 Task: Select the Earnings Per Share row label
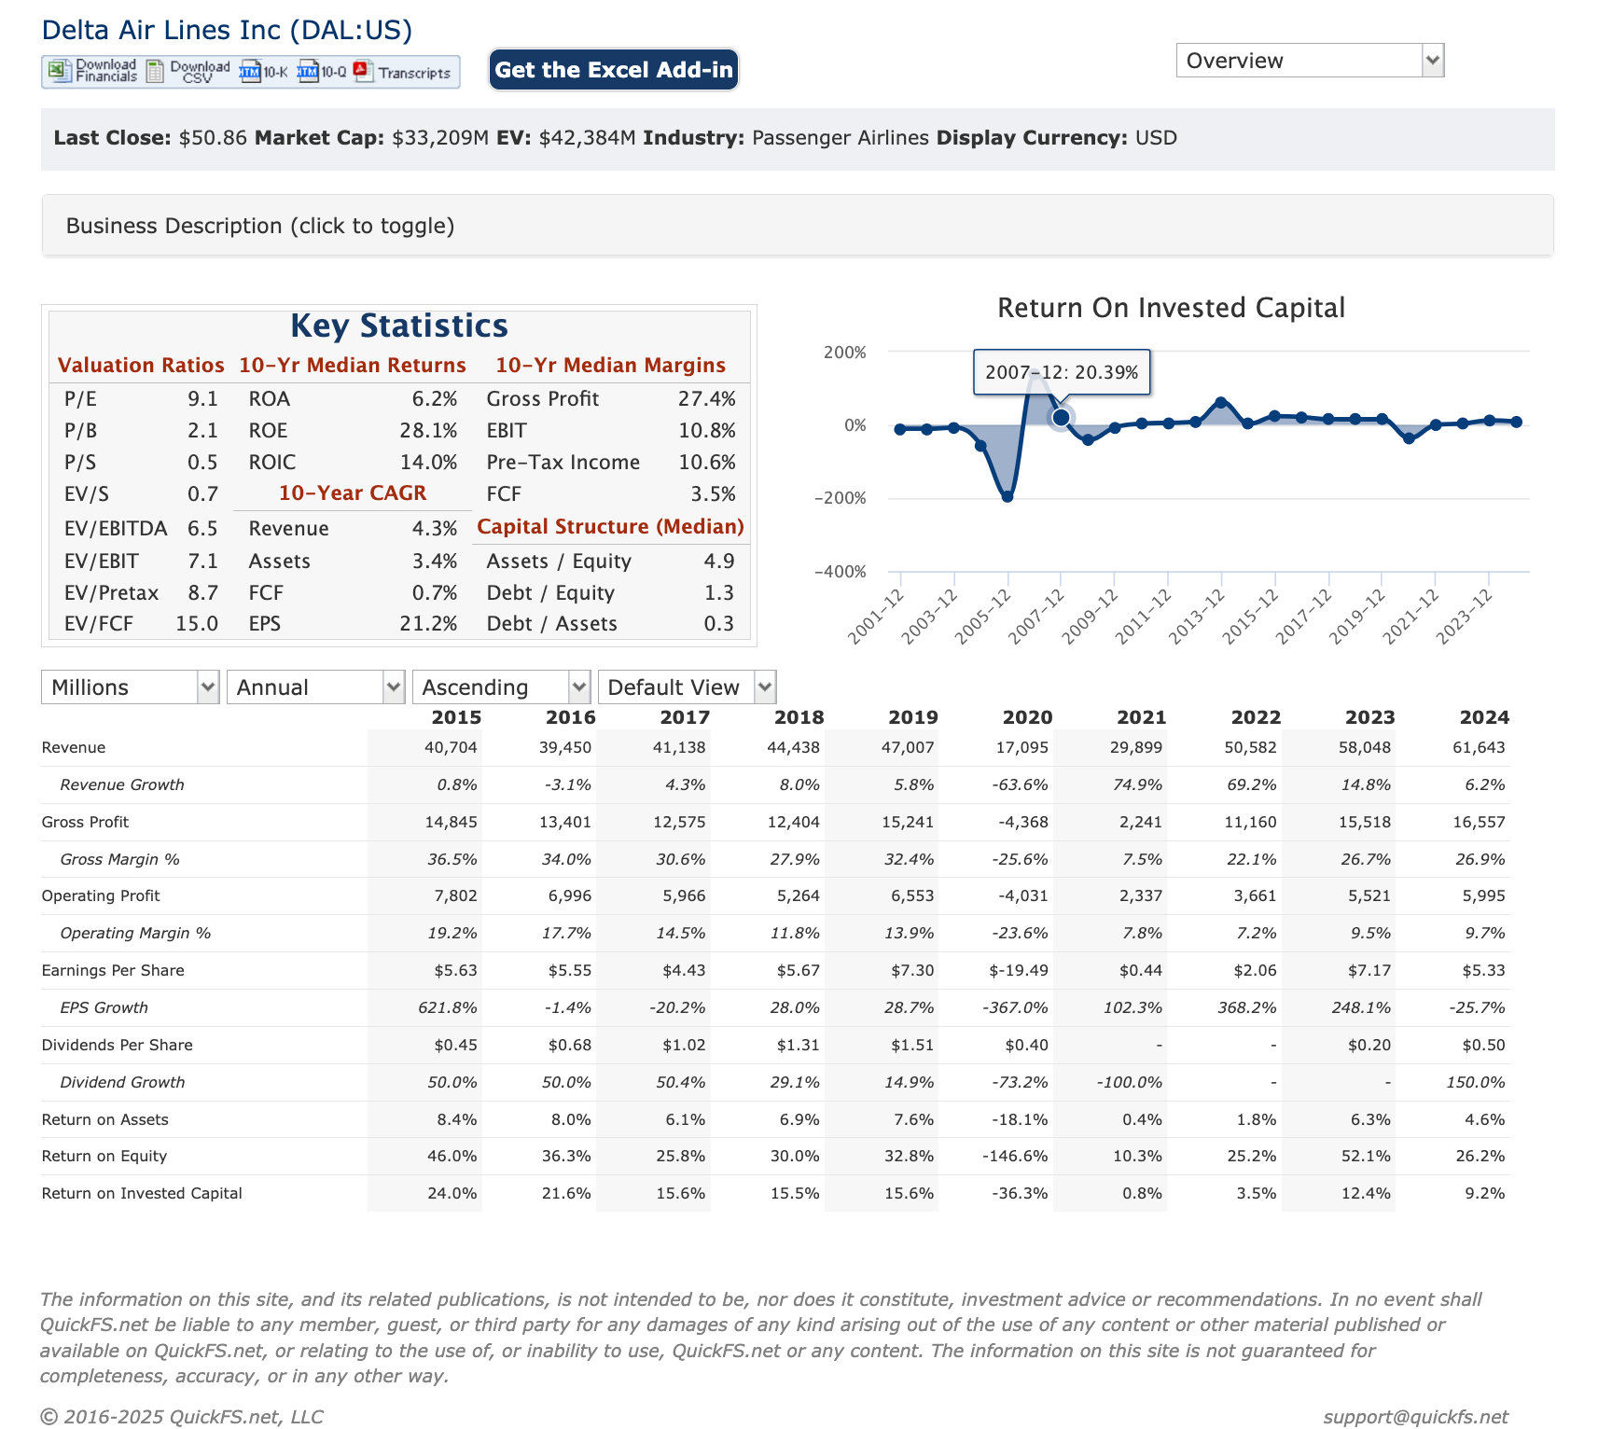coord(113,970)
